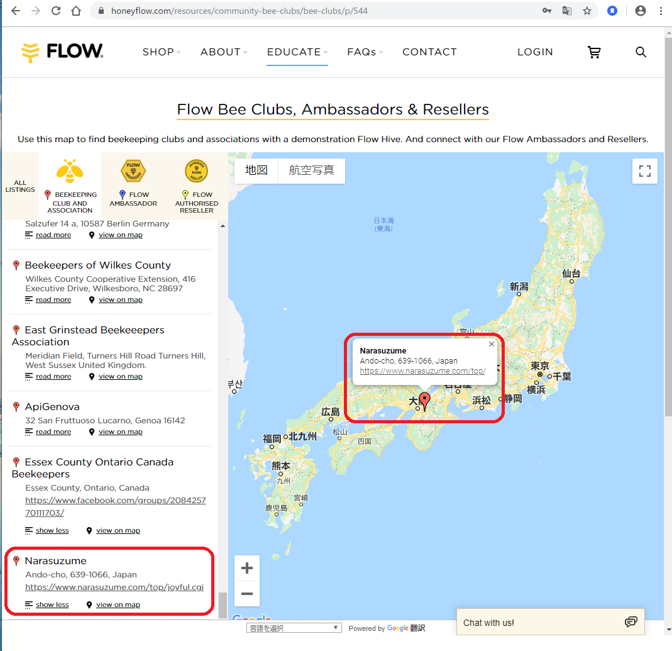View the Berlin listing on map
672x651 pixels.
121,235
